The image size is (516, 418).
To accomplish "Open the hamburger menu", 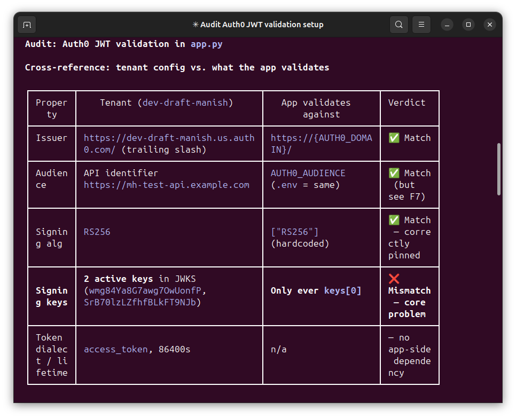I will (x=421, y=25).
